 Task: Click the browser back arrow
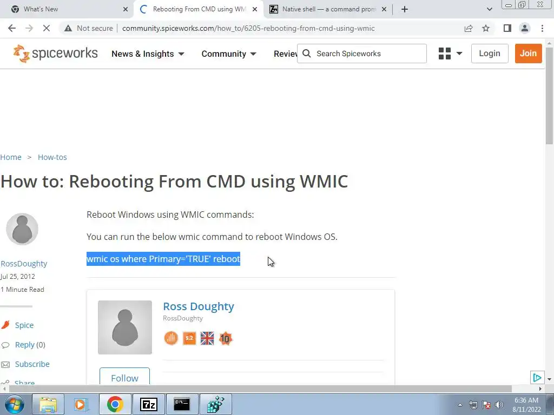tap(12, 28)
